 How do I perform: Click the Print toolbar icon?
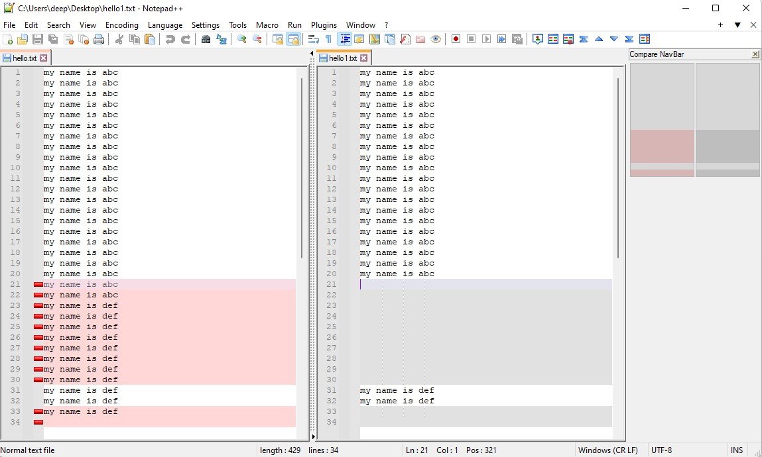(99, 39)
